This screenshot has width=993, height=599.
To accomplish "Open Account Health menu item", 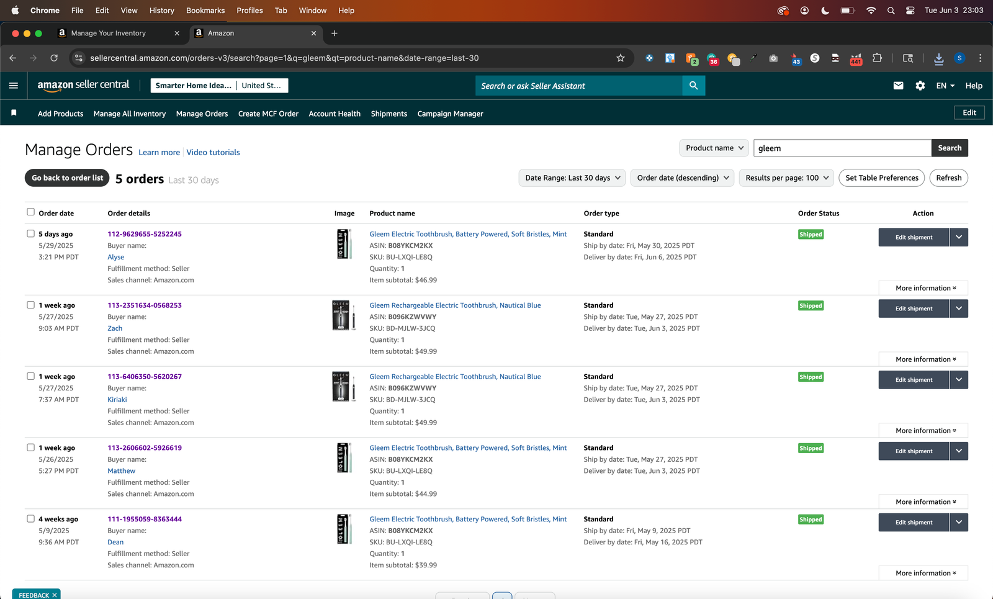I will click(335, 114).
